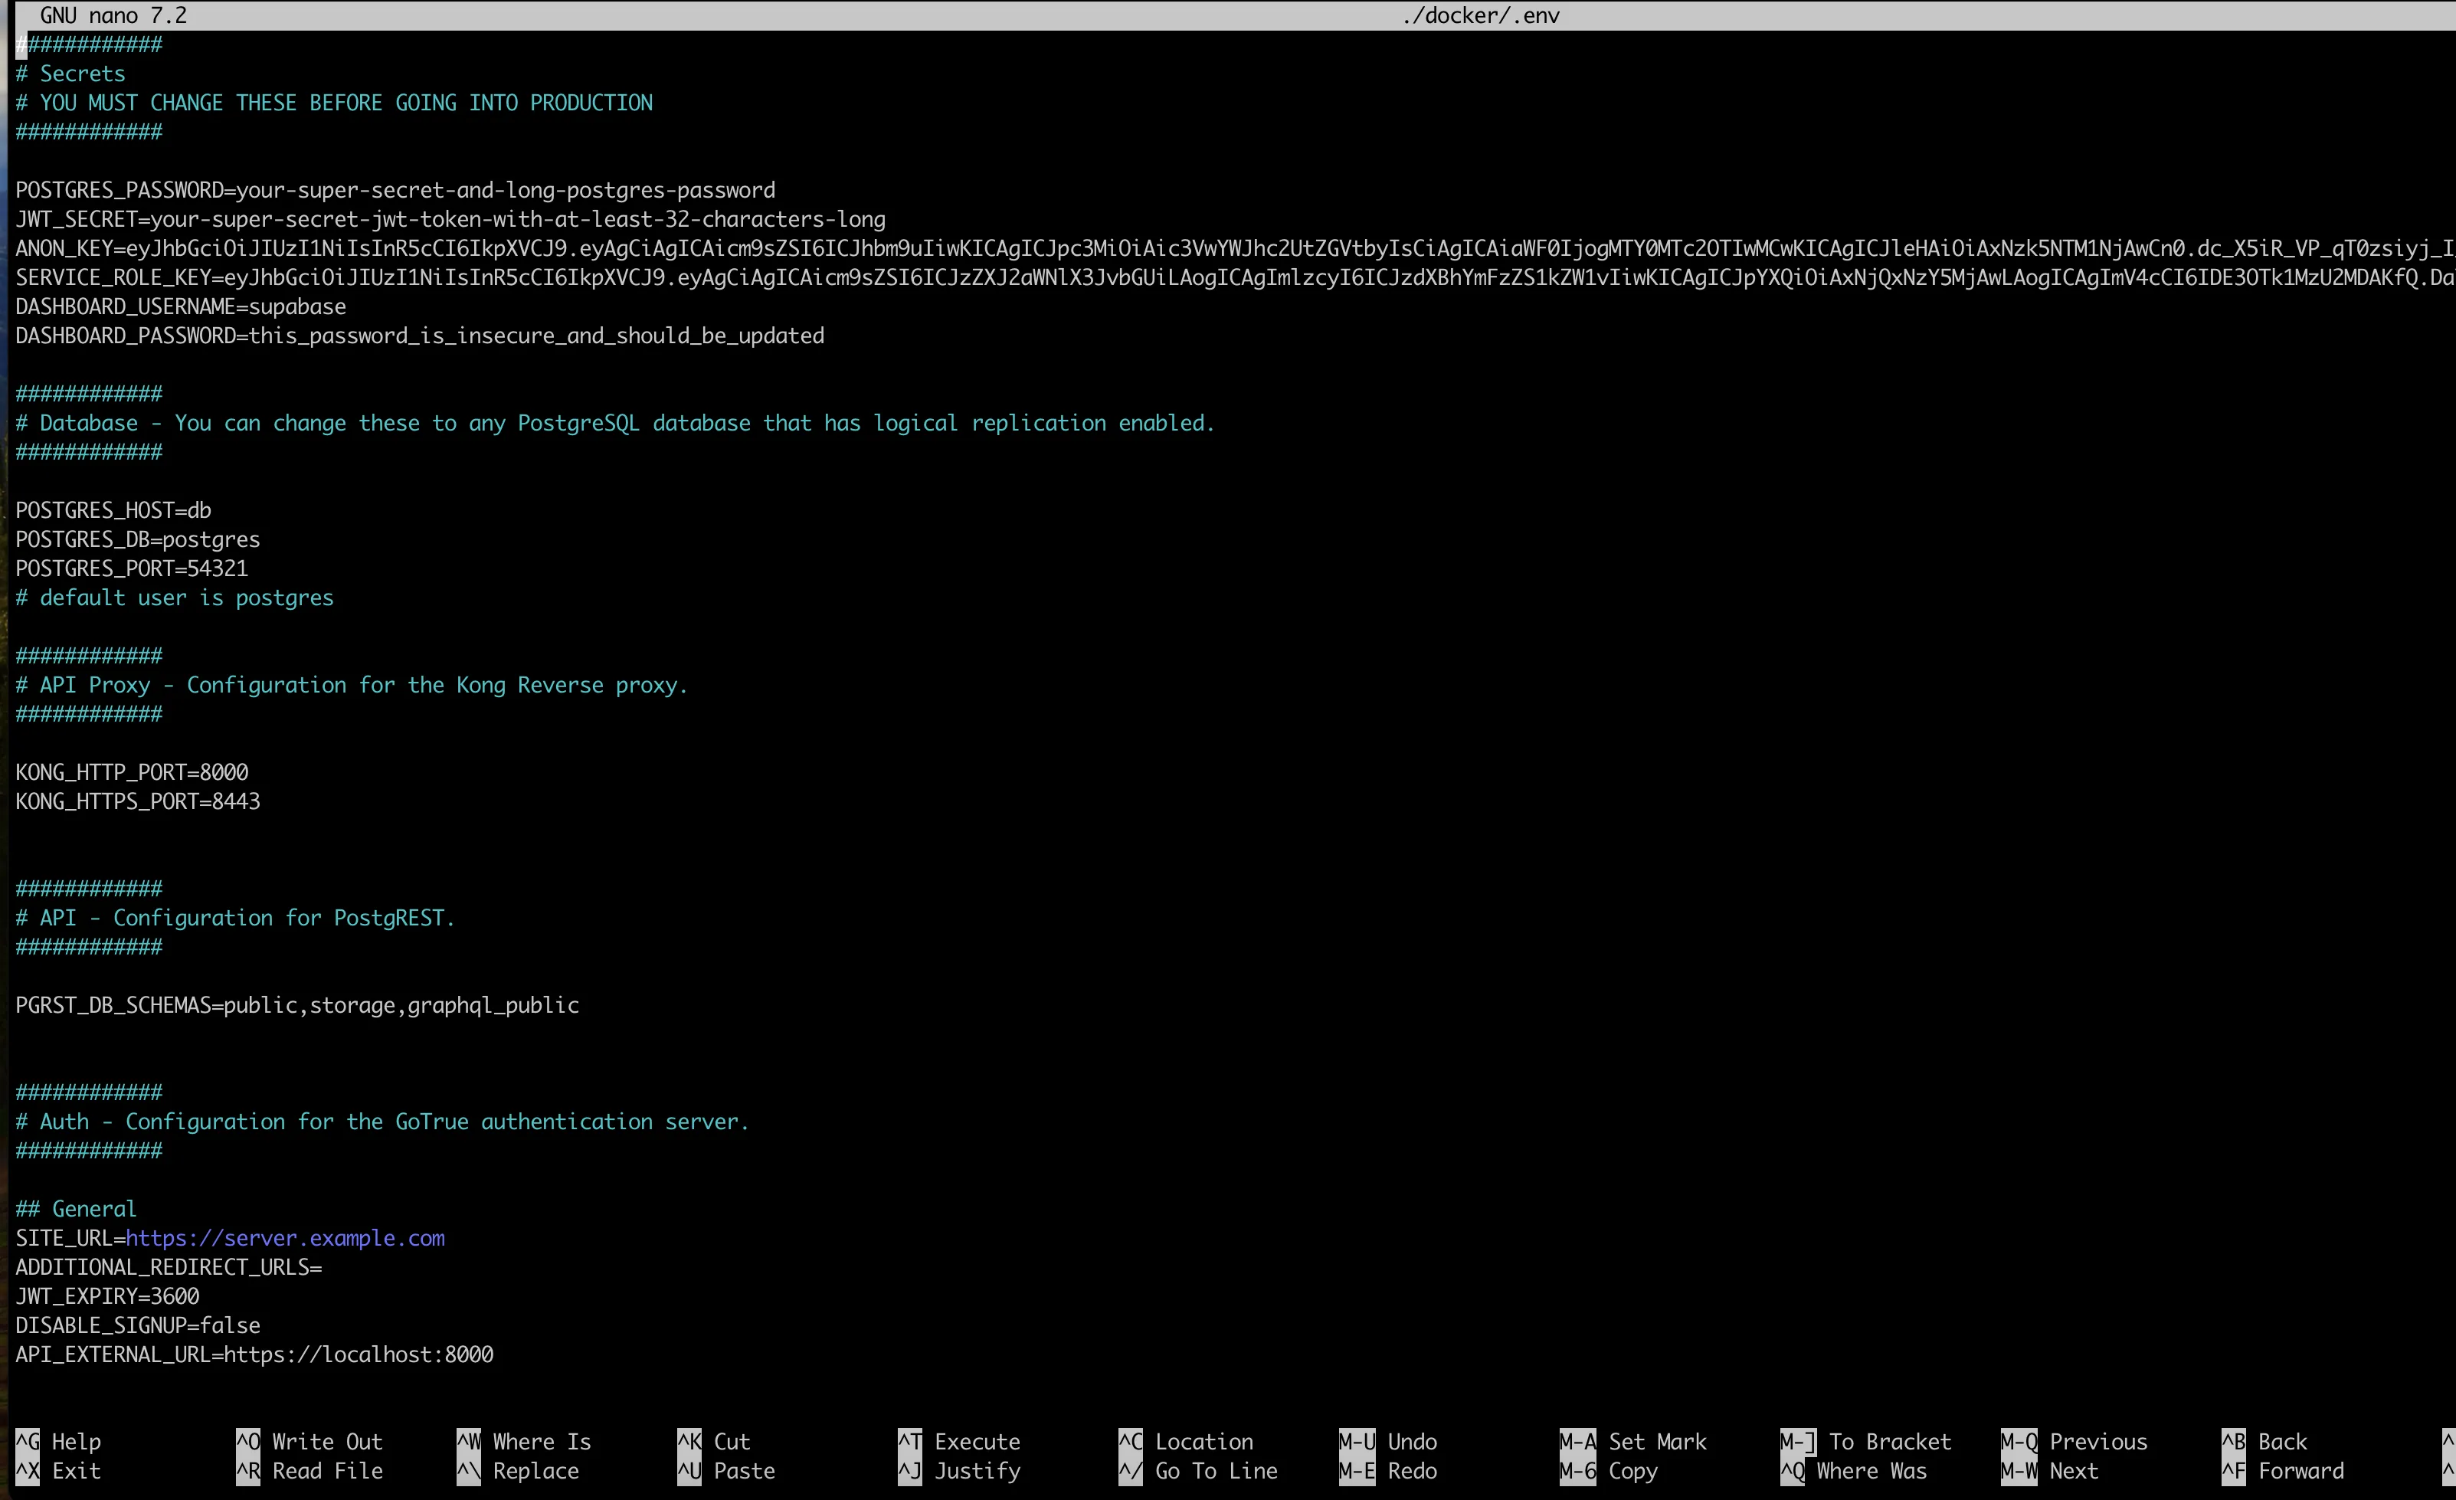
Task: Place cursor on POSTGRES_PASSWORD line
Action: [395, 189]
